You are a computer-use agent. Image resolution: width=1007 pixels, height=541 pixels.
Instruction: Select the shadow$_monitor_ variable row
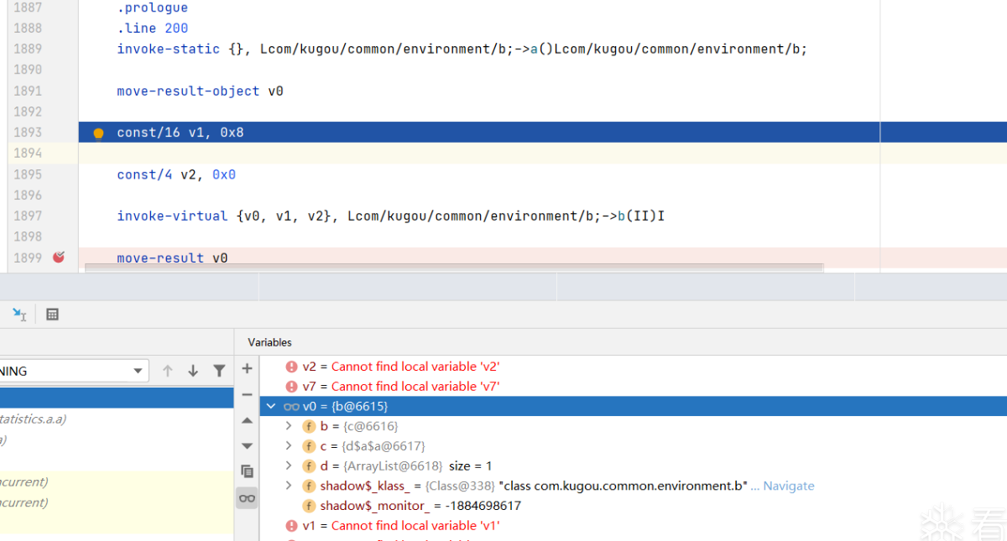(420, 506)
